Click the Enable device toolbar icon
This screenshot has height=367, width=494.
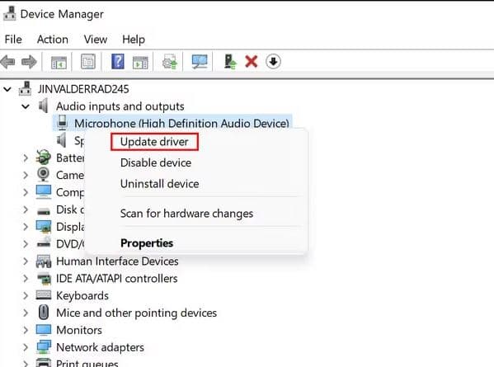230,61
